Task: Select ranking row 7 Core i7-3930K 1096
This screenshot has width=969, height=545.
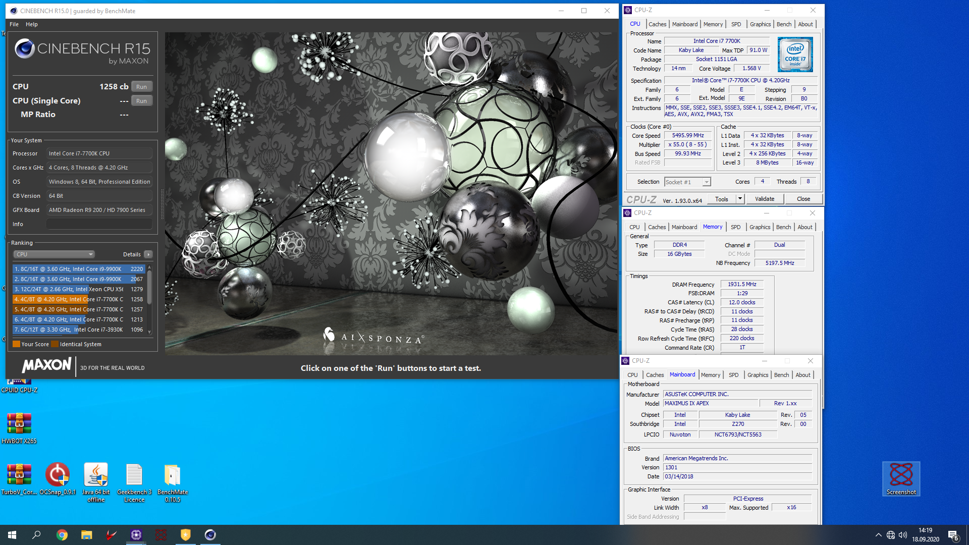Action: coord(79,330)
